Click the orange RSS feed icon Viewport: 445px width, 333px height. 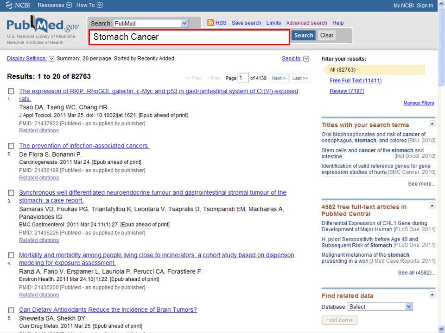(210, 23)
